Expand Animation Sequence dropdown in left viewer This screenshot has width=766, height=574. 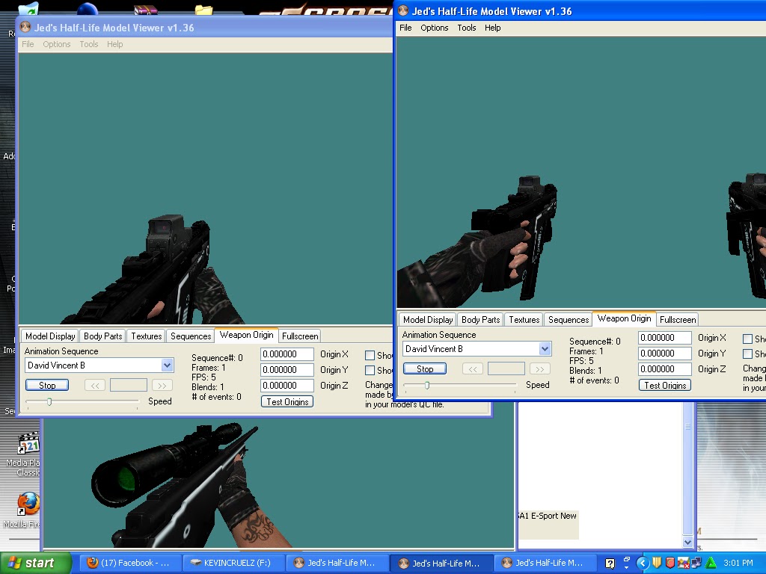click(x=167, y=365)
